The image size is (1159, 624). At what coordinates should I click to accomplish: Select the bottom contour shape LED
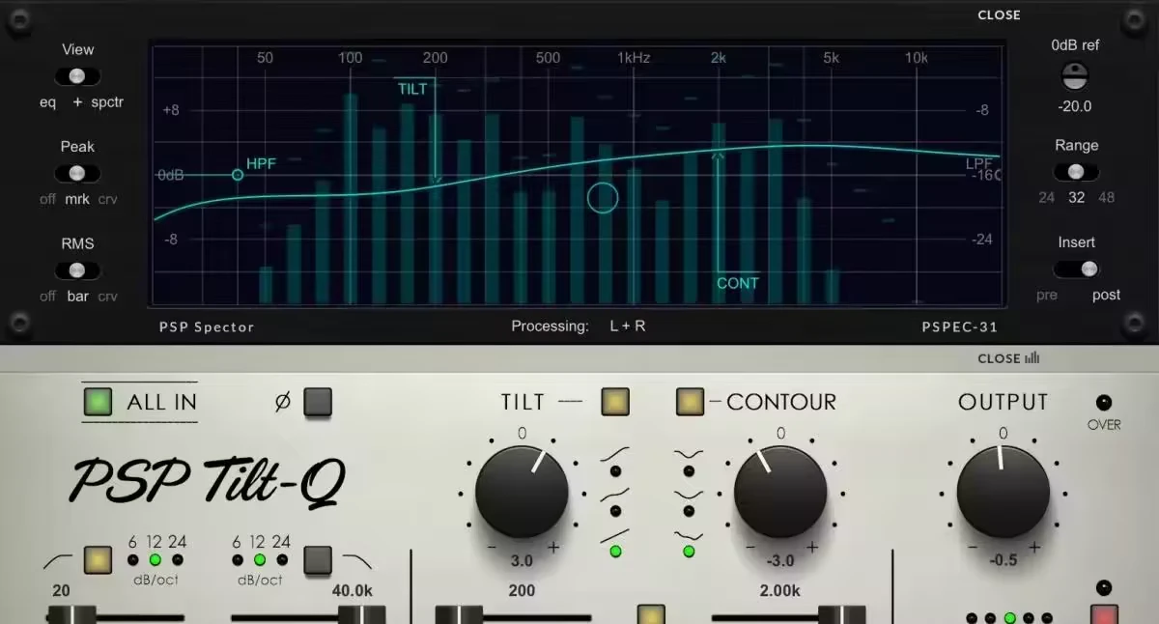(689, 552)
